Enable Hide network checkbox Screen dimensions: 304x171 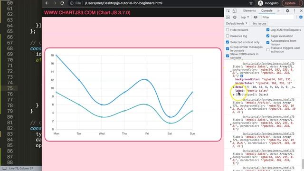(228, 30)
